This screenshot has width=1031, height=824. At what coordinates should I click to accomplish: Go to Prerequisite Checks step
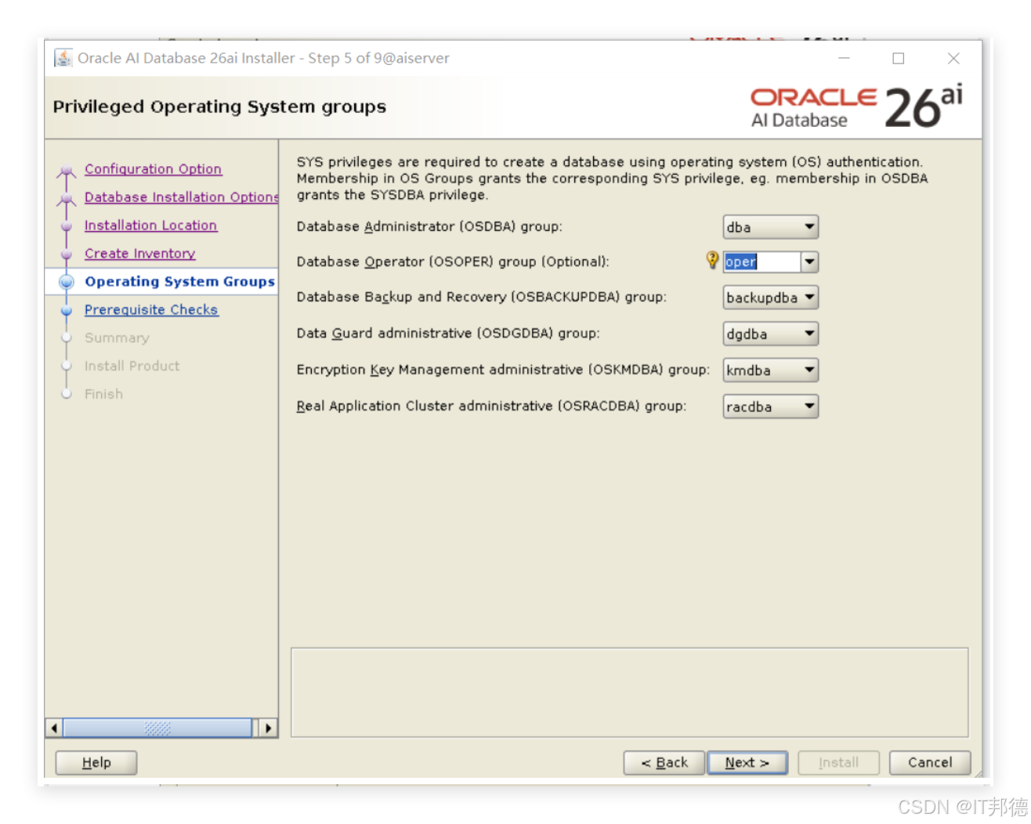[151, 310]
